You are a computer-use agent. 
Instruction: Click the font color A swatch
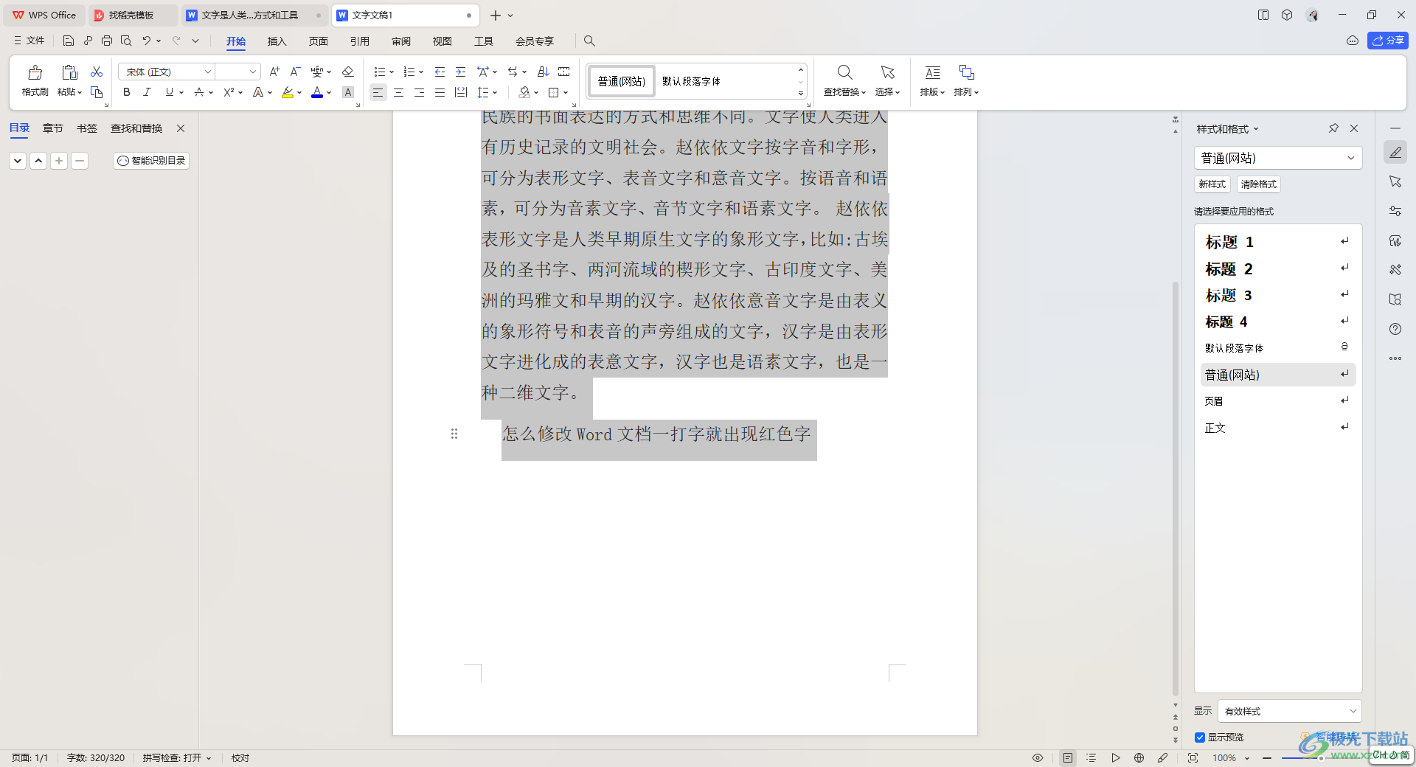(x=317, y=92)
